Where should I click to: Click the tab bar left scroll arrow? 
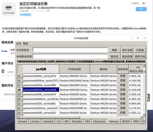142,121
